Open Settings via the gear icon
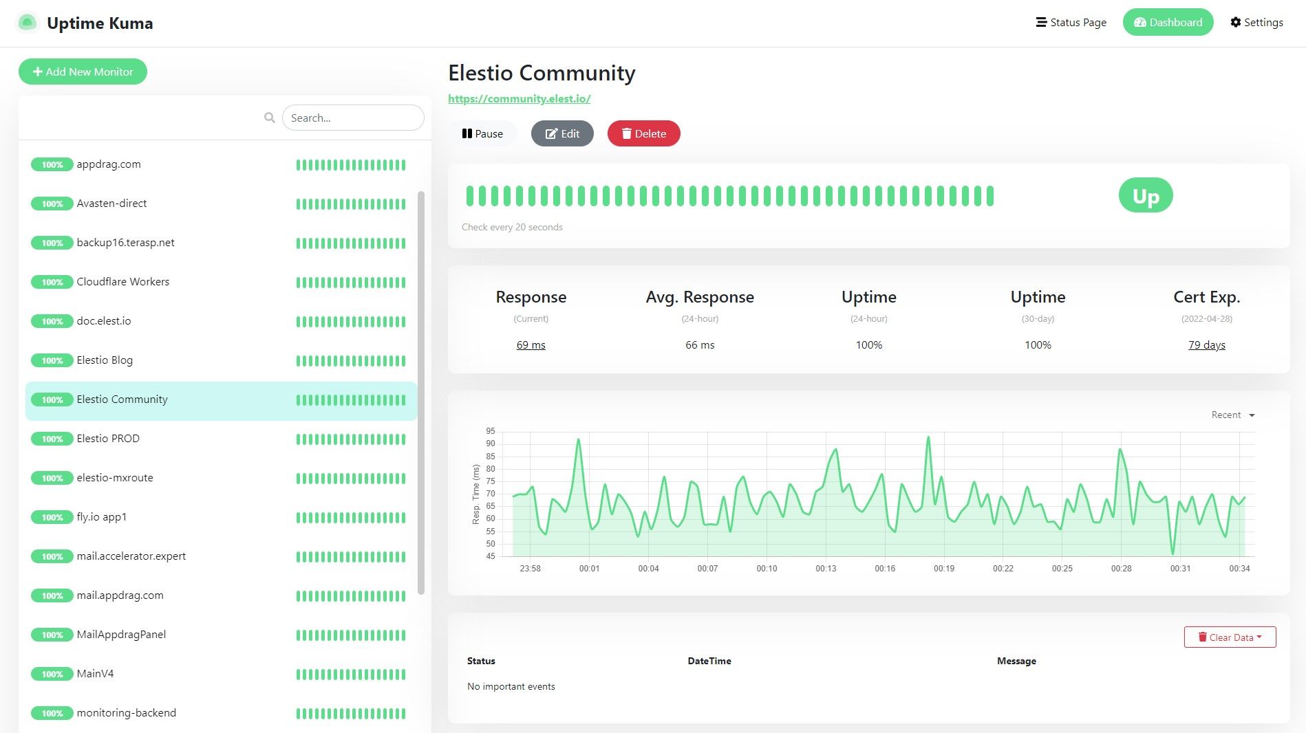This screenshot has height=733, width=1306. pyautogui.click(x=1236, y=22)
